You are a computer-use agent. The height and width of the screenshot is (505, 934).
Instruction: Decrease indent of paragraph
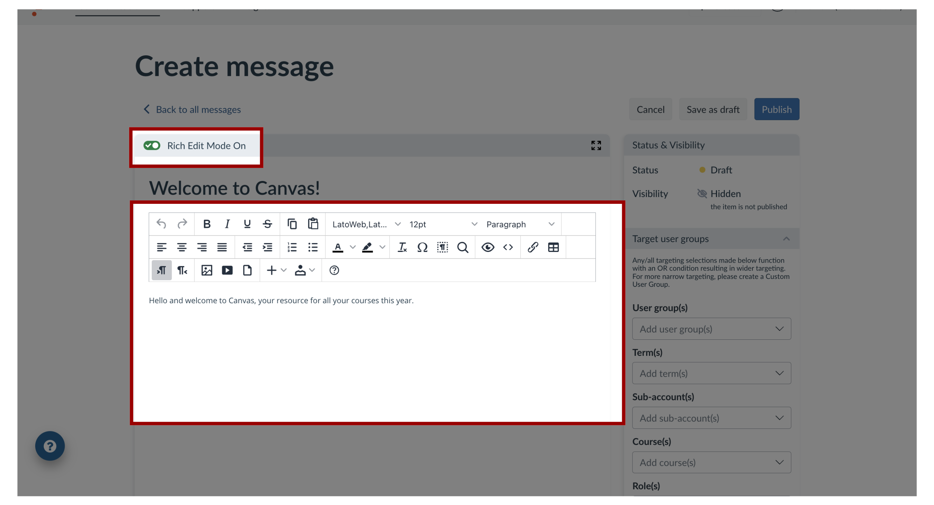click(247, 247)
